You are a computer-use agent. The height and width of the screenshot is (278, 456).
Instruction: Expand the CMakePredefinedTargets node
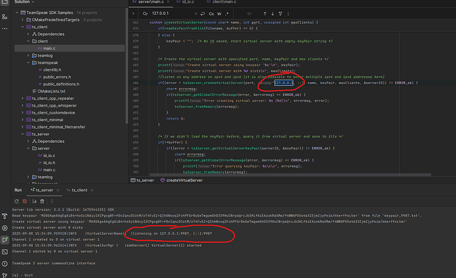coord(22,19)
